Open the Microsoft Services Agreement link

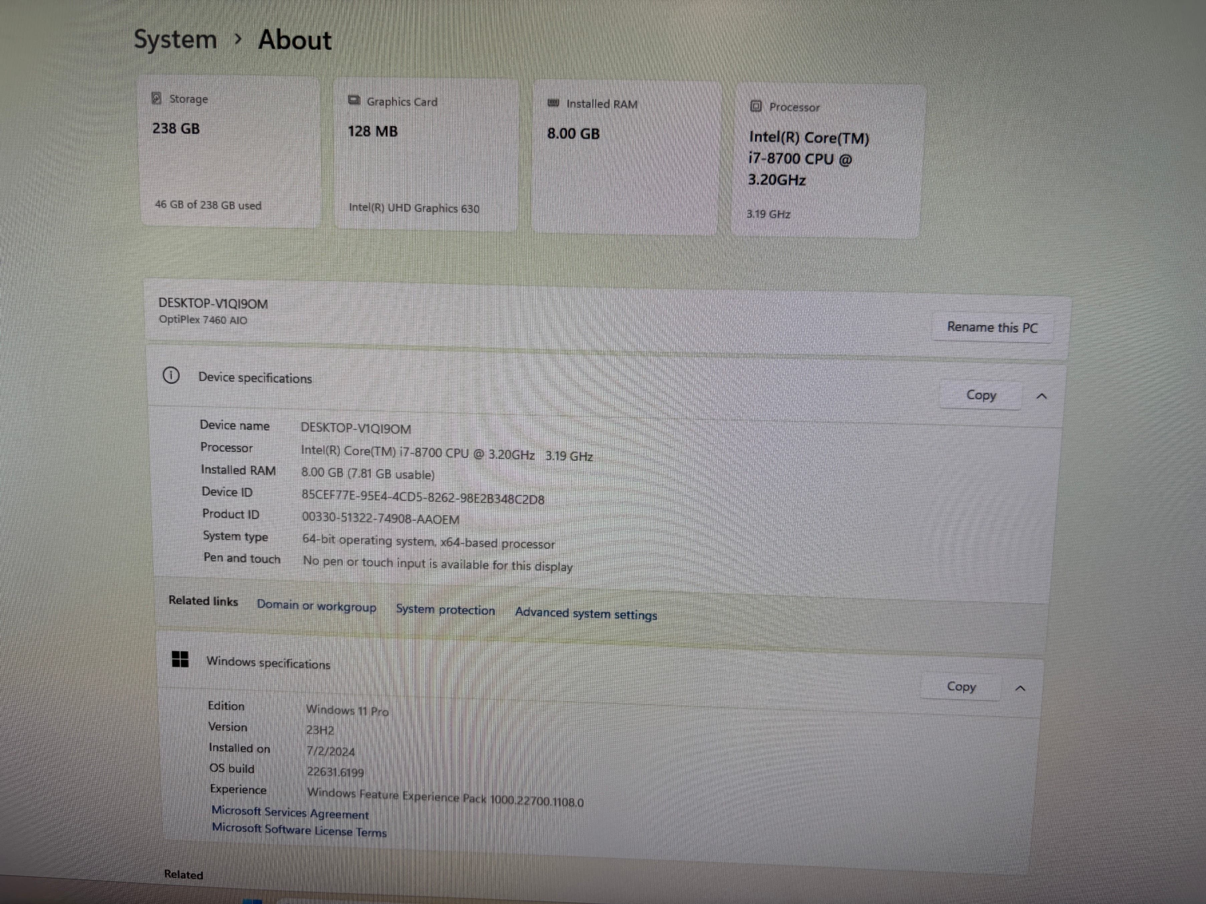pos(290,812)
